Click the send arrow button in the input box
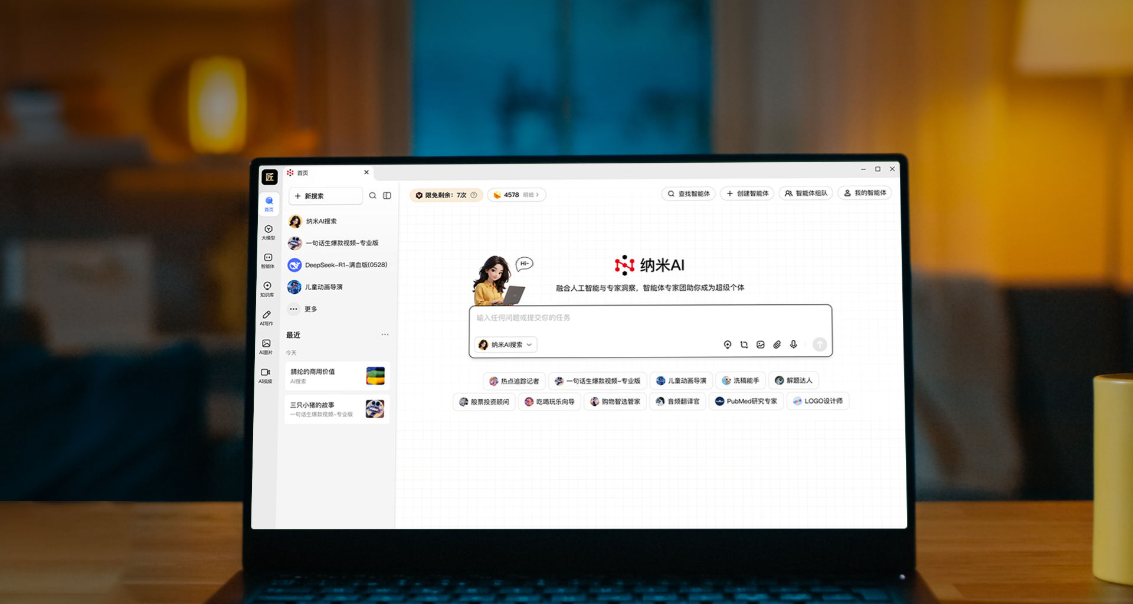Image resolution: width=1133 pixels, height=604 pixels. [820, 344]
